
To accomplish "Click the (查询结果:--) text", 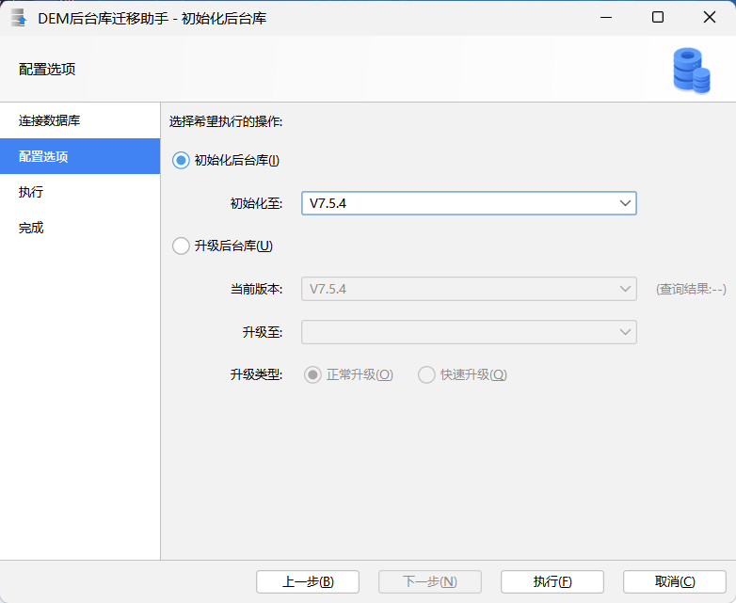I will coord(691,289).
